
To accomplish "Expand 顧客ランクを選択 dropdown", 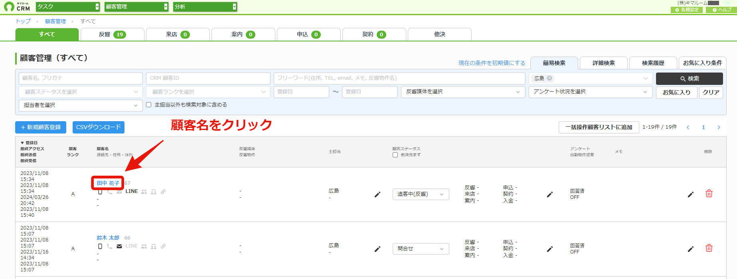I will [x=208, y=92].
